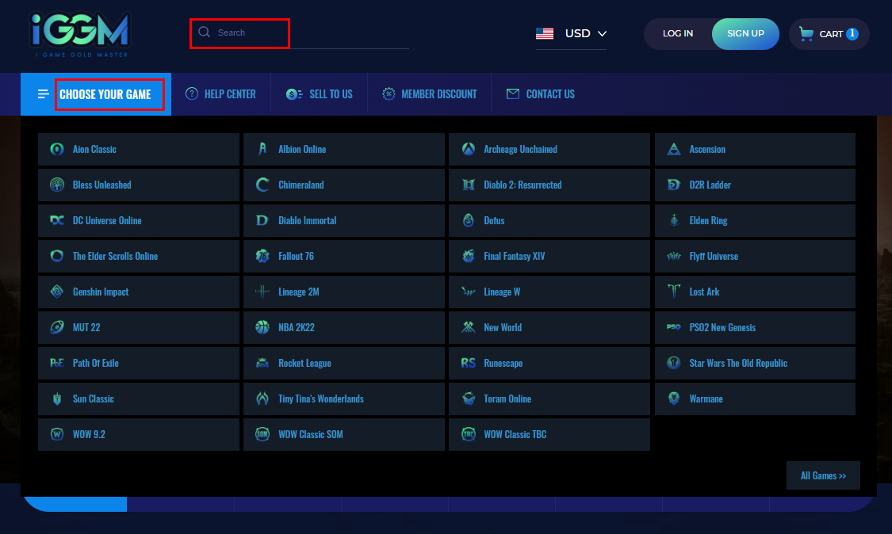Open the Cart button
This screenshot has width=892, height=534.
[x=829, y=33]
